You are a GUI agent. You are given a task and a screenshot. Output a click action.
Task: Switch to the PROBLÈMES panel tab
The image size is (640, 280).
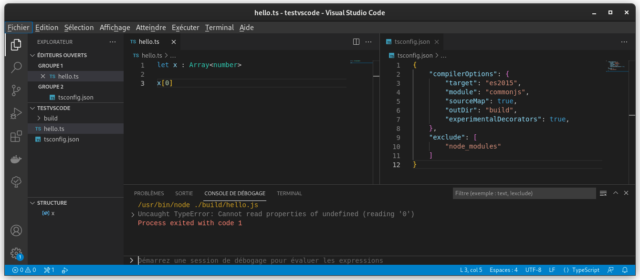tap(149, 193)
